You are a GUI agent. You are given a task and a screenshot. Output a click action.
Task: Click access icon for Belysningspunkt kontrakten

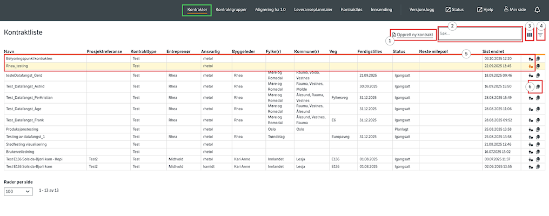click(x=531, y=58)
